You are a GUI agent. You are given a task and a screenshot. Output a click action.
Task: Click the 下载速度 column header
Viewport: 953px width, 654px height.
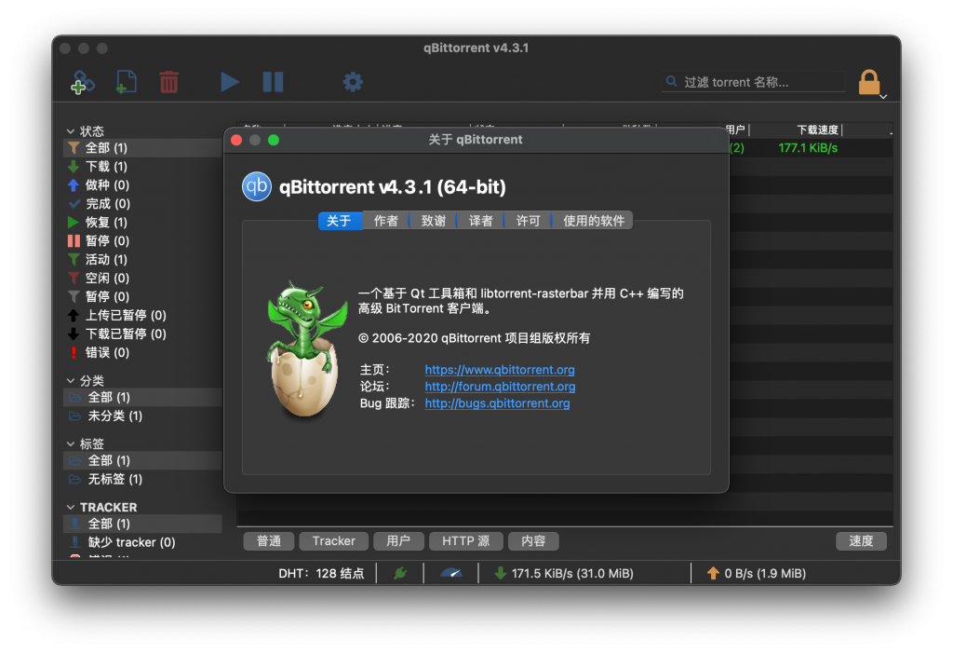817,129
